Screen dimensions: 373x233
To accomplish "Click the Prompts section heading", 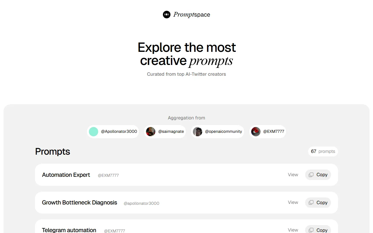I will (52, 151).
